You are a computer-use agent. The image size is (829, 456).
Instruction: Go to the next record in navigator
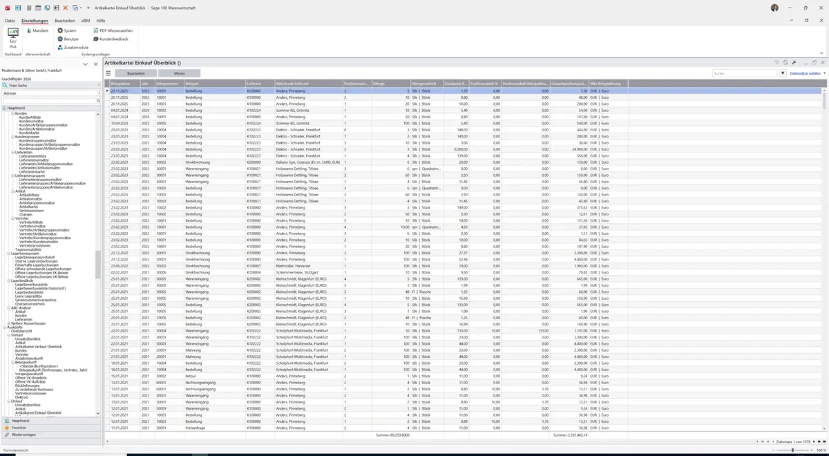click(x=814, y=441)
